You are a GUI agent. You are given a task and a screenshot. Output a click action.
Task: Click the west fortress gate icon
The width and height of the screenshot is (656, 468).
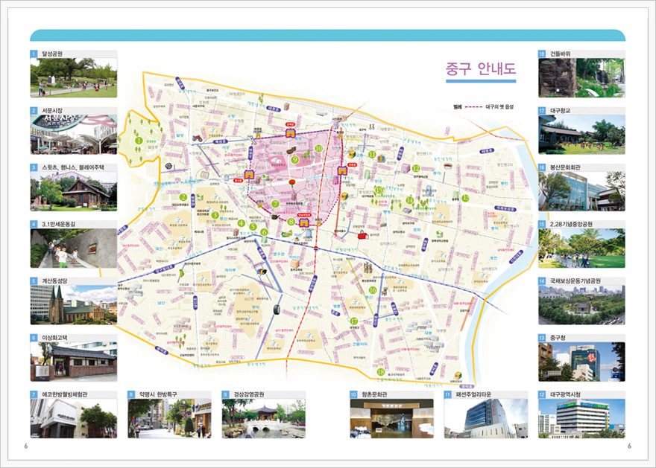[249, 174]
